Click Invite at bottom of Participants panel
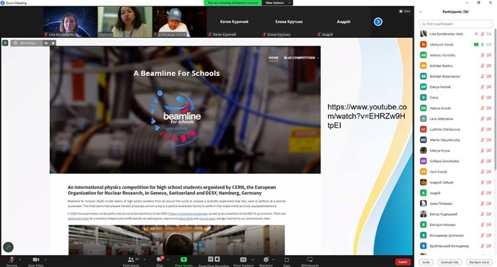Image resolution: width=497 pixels, height=267 pixels. [426, 262]
